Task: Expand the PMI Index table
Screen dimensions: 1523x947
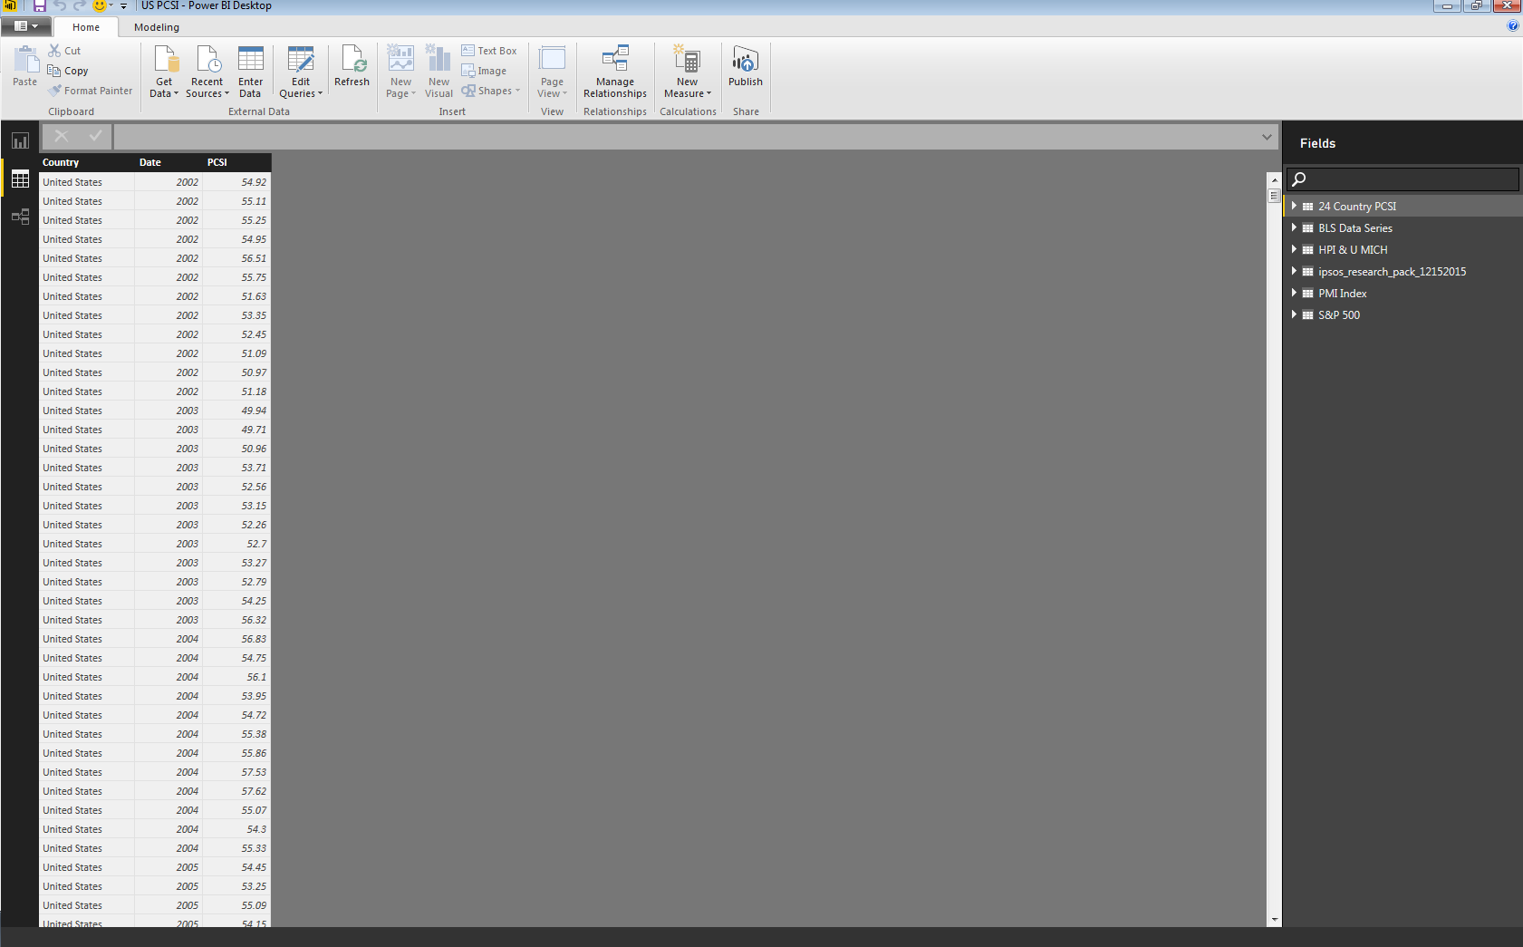Action: (1294, 293)
